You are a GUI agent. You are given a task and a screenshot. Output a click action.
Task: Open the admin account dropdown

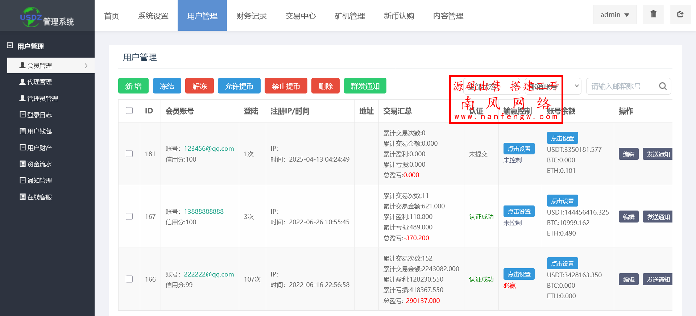click(614, 15)
